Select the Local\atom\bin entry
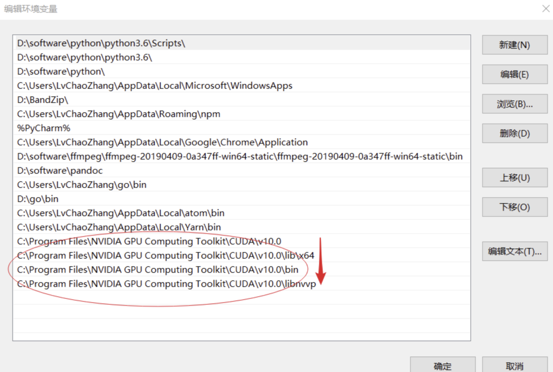553x372 pixels. coord(242,213)
